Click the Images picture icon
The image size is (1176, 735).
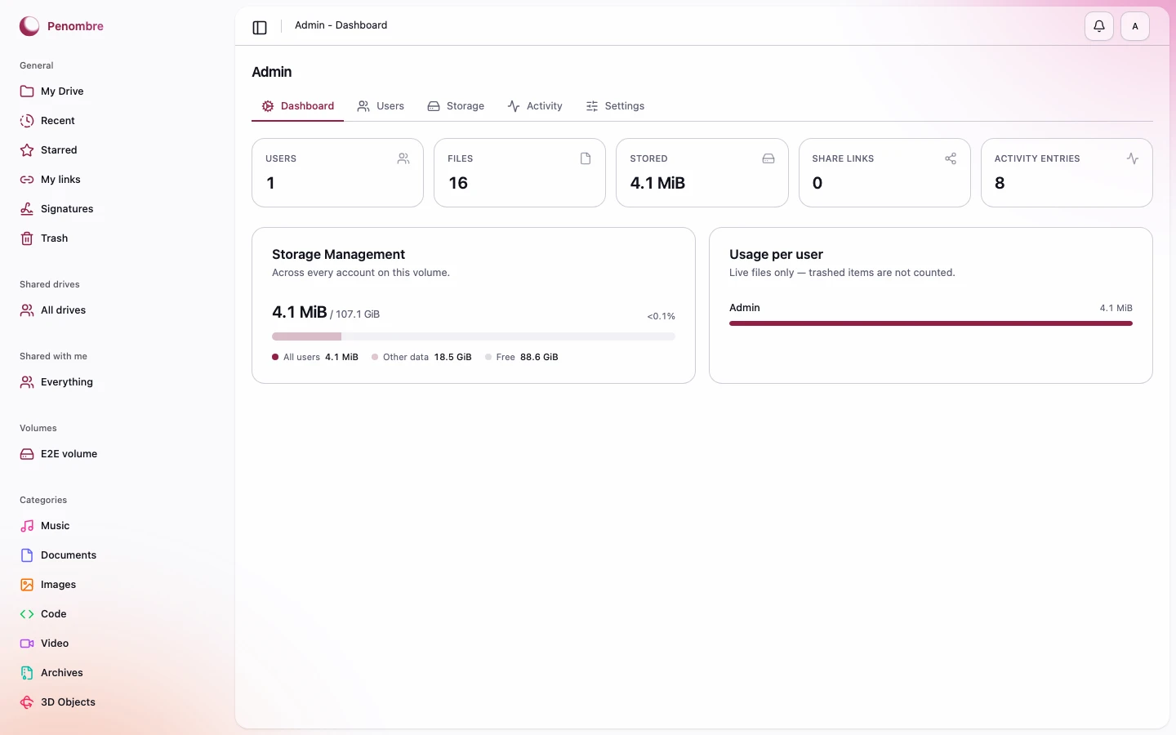pos(27,585)
